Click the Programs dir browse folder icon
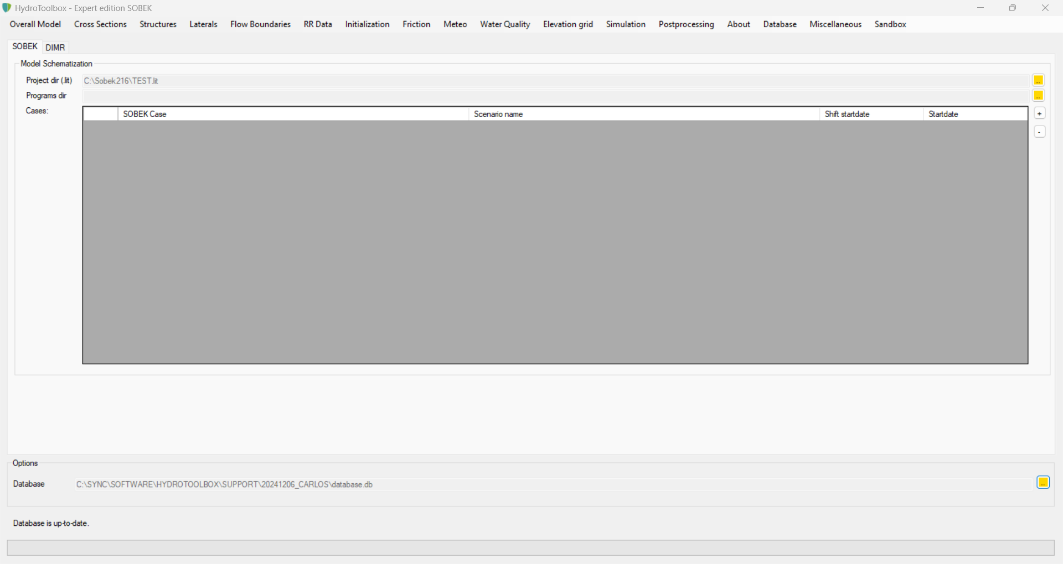The image size is (1063, 564). (x=1038, y=96)
